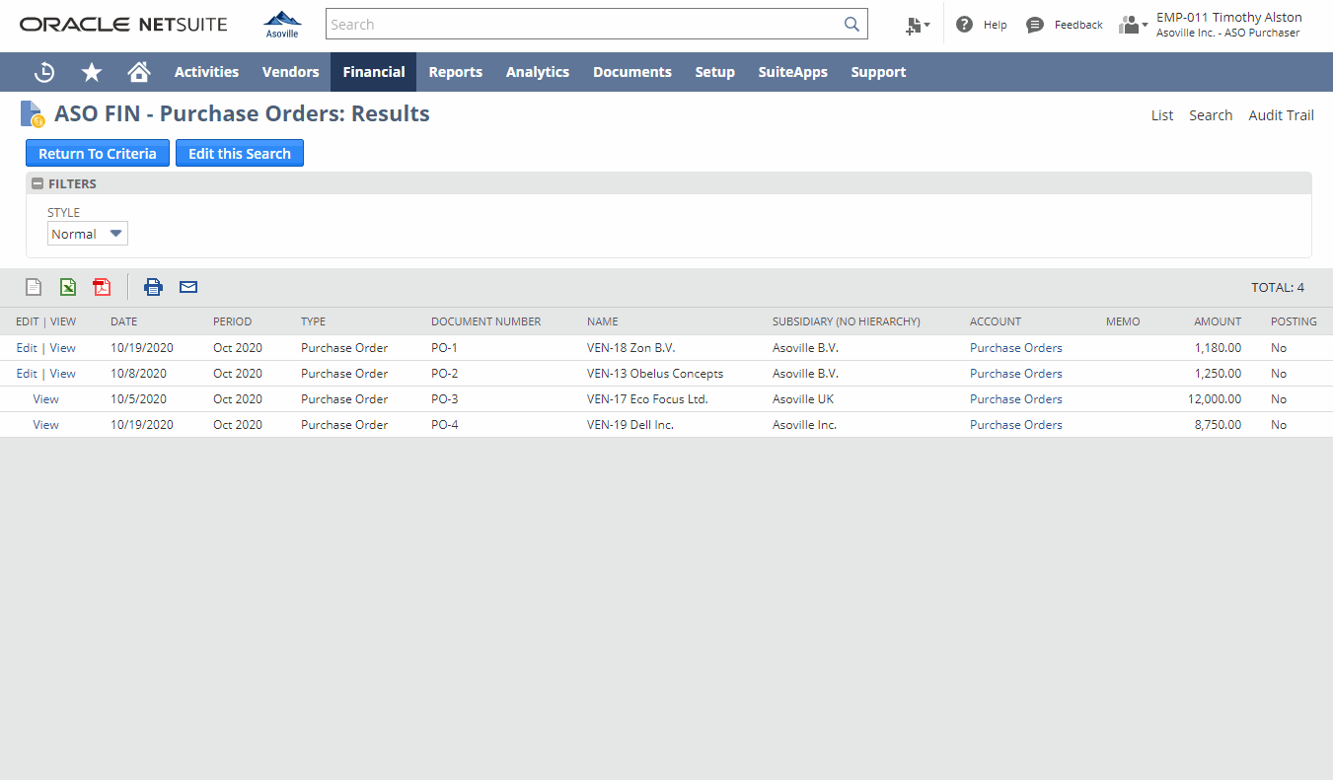Click vendor name VEN-13 Obelus Concepts

tap(655, 374)
